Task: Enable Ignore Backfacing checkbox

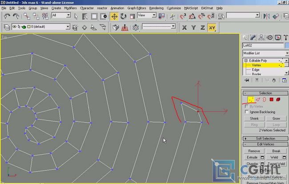Action: point(247,112)
